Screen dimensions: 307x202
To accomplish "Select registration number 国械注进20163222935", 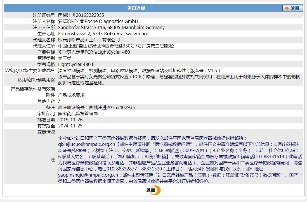I will (81, 15).
